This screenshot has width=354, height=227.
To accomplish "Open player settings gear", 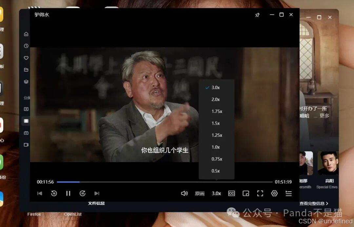I will 274,193.
